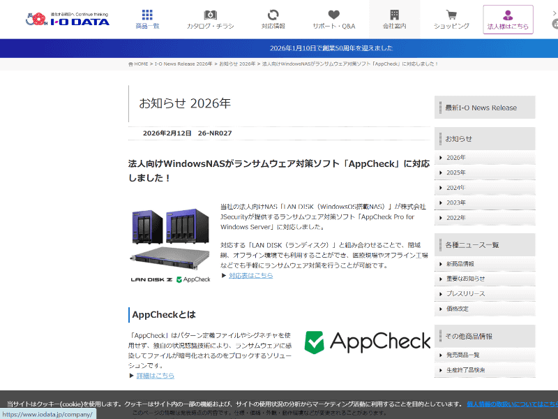Open I-O News Release 2026年 breadcrumb link

coord(183,64)
